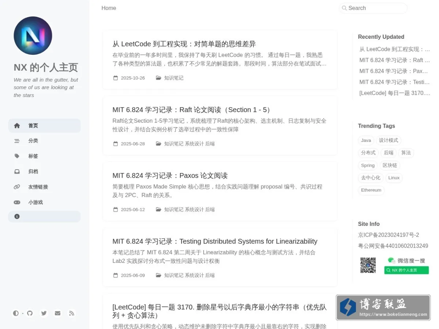Click the Site Info heading

369,224
